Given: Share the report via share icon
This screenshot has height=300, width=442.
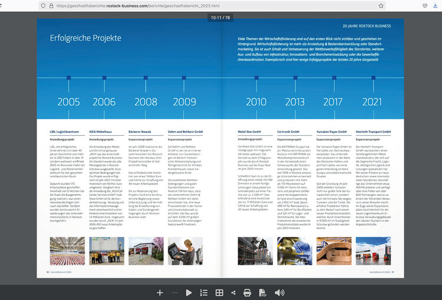Looking at the screenshot, I should coord(233,293).
